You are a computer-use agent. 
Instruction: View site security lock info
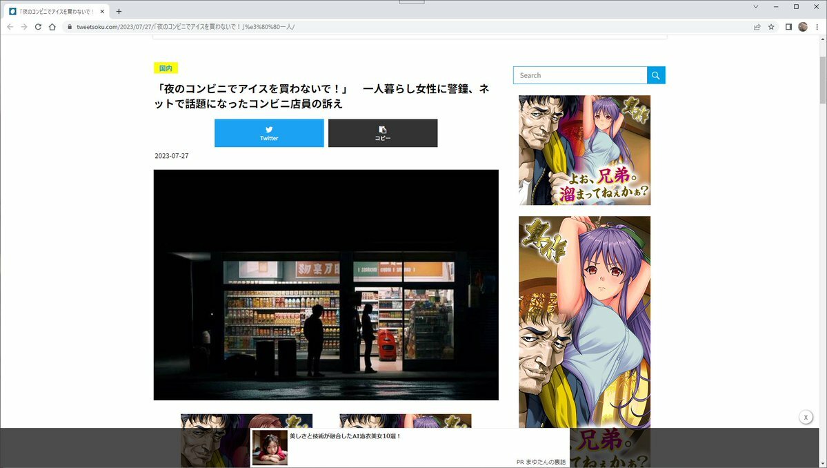[x=69, y=27]
